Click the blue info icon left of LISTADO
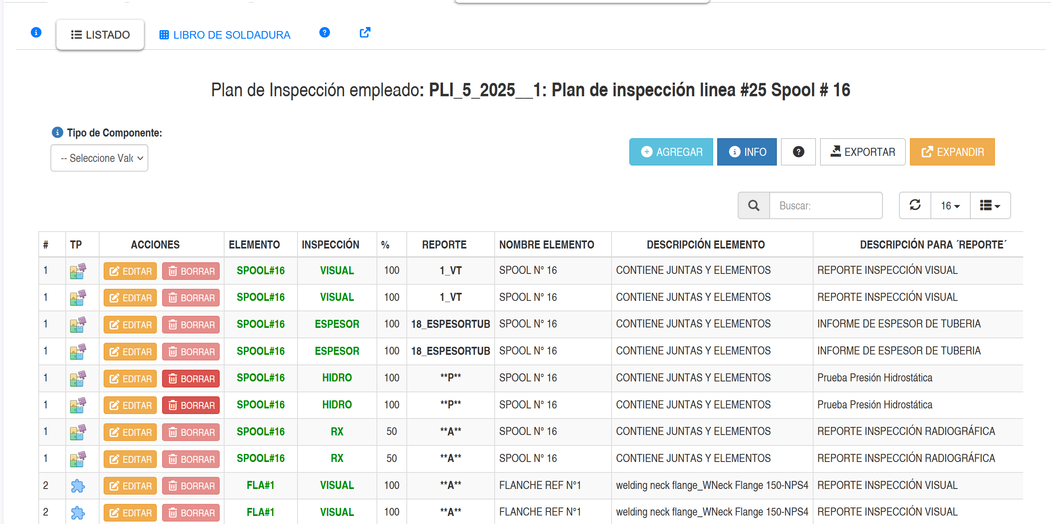The image size is (1051, 524). pyautogui.click(x=36, y=32)
